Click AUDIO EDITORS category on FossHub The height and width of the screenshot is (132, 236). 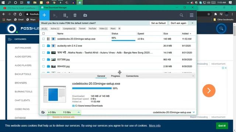(23, 56)
